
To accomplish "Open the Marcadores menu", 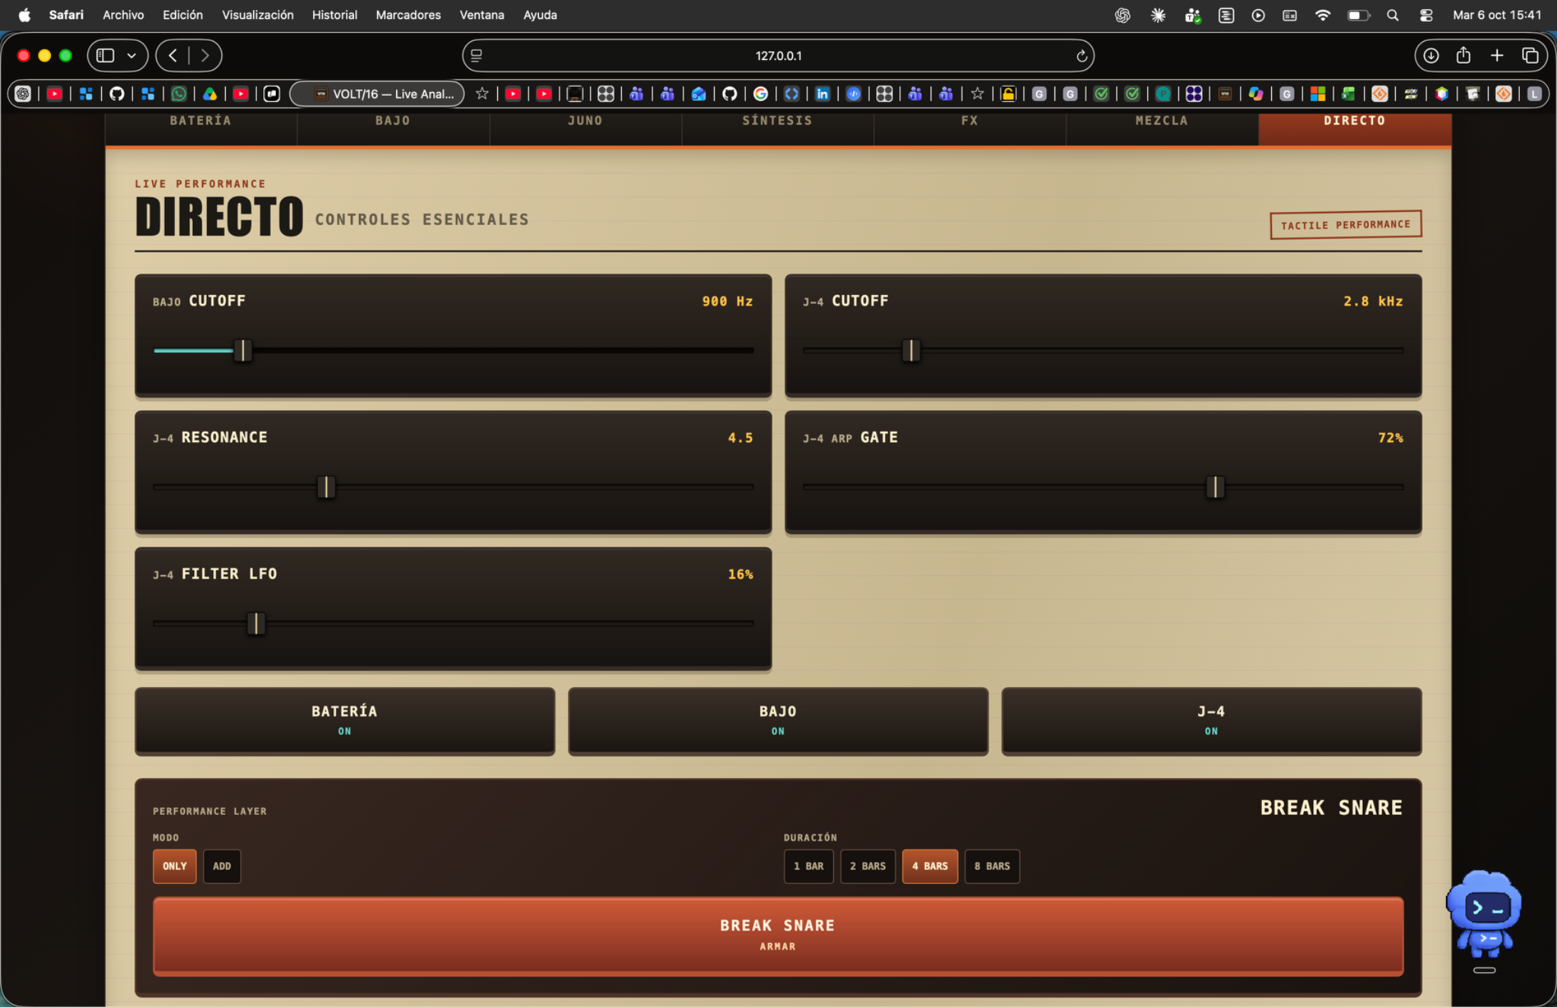I will tap(407, 15).
